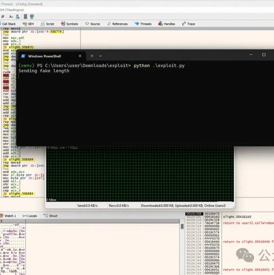Click the A strings toolbar icon
Screen dimensions: 274x275
pyautogui.click(x=11, y=17)
